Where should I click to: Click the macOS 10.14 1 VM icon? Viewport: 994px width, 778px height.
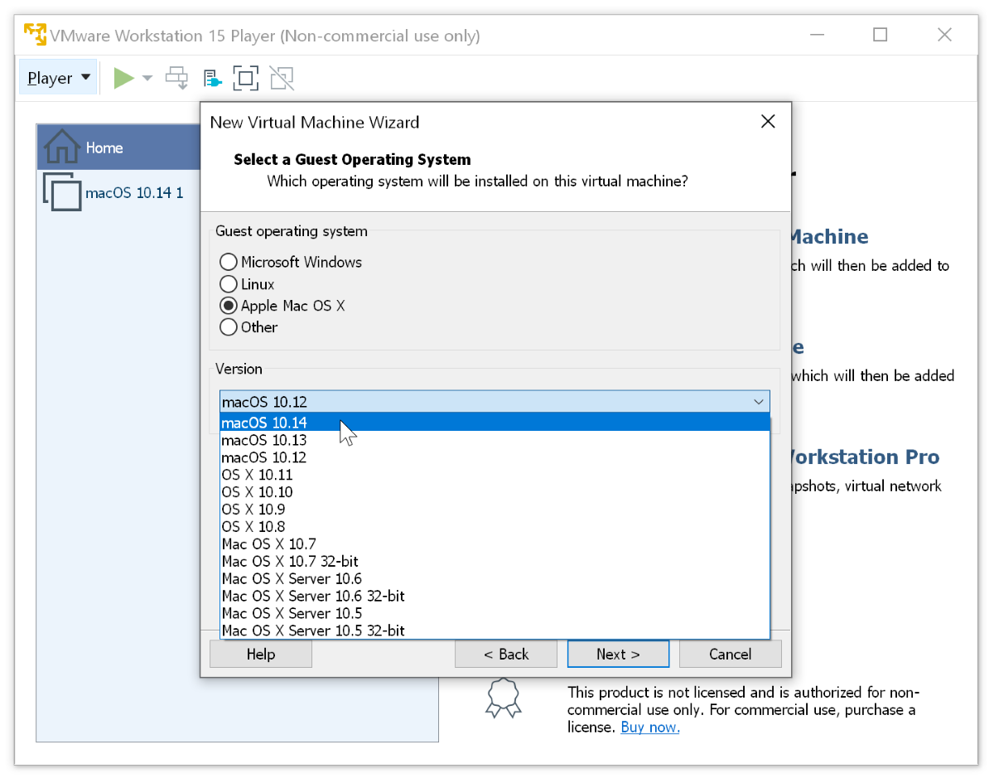click(x=62, y=192)
